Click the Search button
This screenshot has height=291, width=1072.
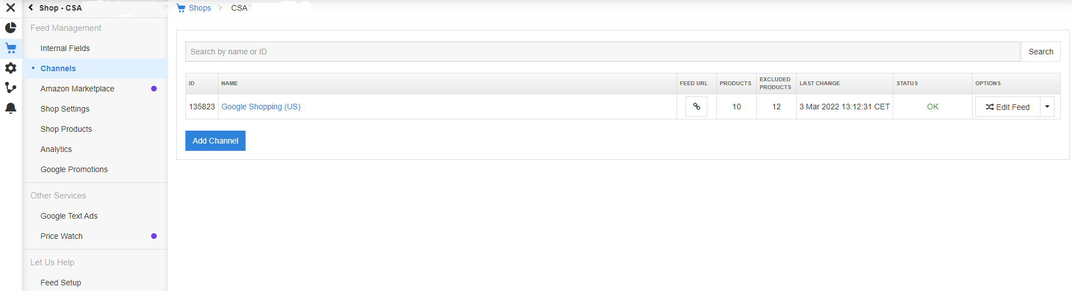[1041, 52]
